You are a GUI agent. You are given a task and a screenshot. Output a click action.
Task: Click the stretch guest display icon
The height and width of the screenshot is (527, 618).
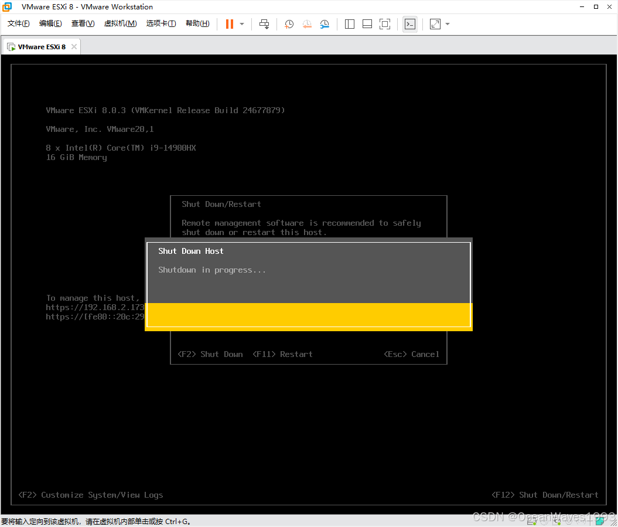435,24
